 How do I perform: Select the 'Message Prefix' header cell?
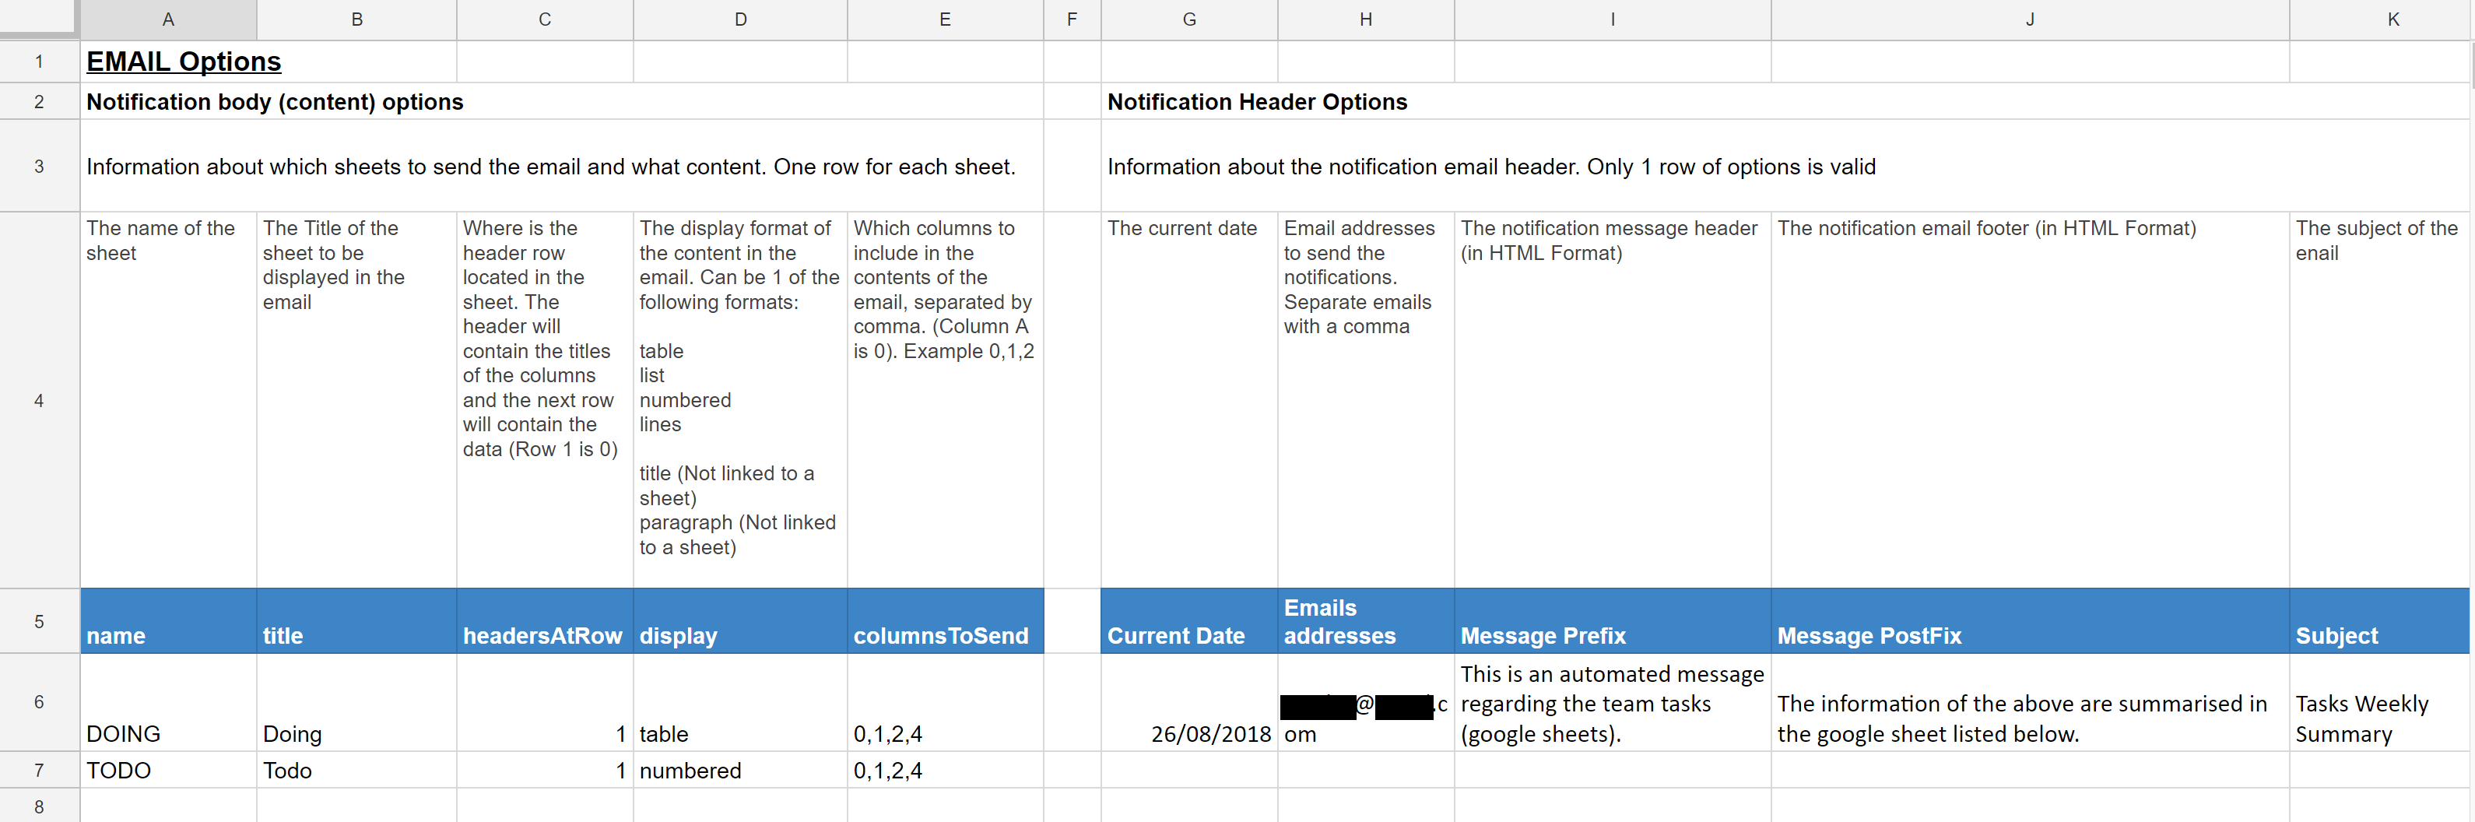(x=1613, y=622)
